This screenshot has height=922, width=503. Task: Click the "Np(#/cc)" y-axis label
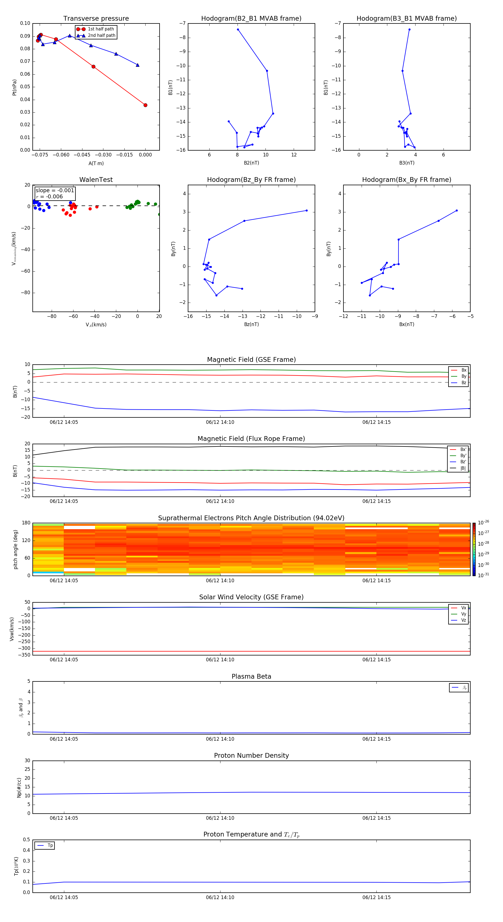[19, 787]
